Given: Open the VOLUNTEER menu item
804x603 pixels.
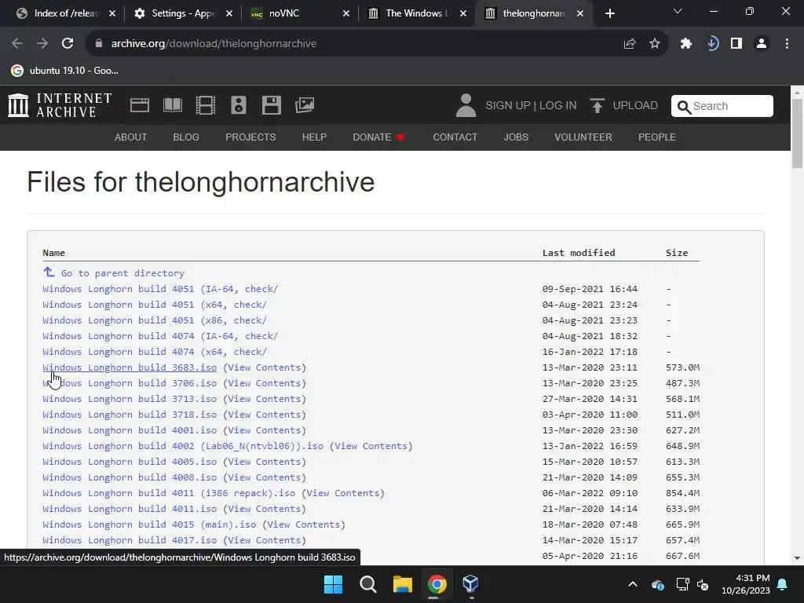Looking at the screenshot, I should click(x=583, y=137).
